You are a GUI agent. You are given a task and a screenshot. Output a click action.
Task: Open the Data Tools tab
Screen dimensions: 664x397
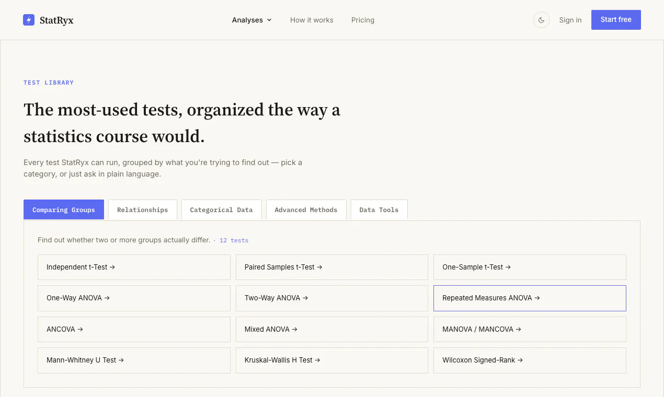[379, 209]
